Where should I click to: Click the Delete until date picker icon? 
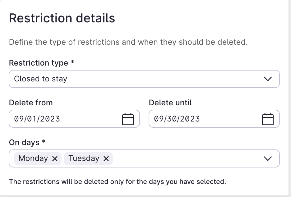[x=268, y=119]
